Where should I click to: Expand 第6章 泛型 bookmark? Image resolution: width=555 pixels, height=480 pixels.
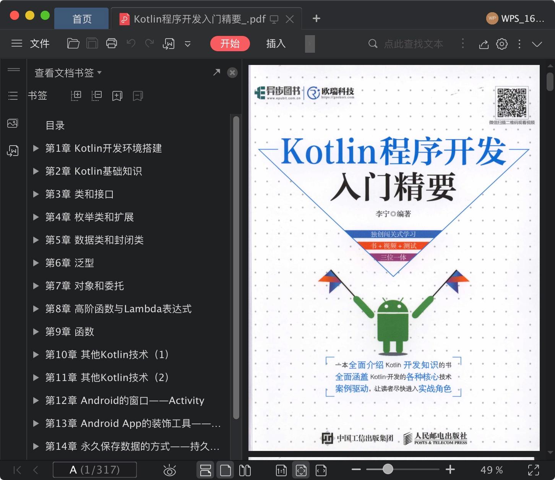point(36,263)
